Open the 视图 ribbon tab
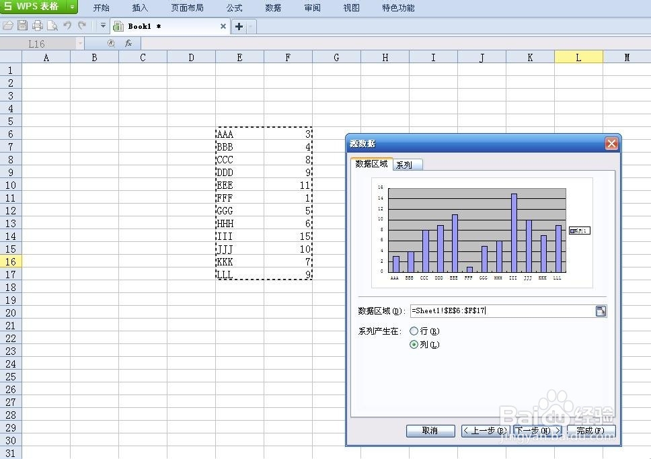Viewport: 651px width, 459px height. point(351,7)
